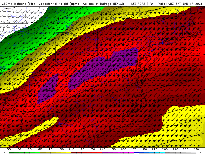Click the 'College of DuPage NEXLAB' label
Image resolution: width=205 pixels, height=154 pixels.
tap(104, 4)
